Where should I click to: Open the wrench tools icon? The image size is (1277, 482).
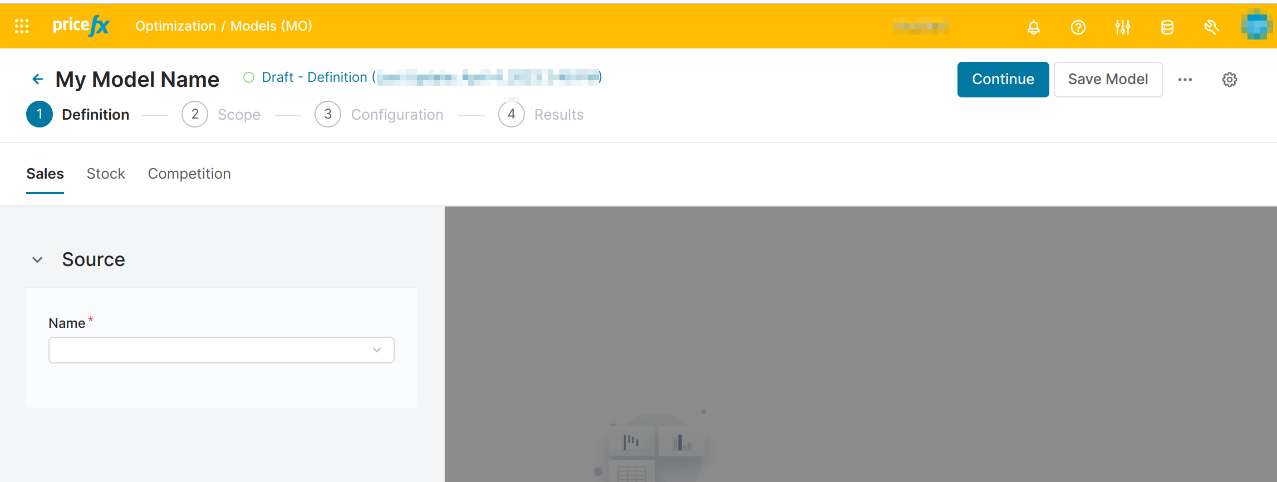point(1211,27)
